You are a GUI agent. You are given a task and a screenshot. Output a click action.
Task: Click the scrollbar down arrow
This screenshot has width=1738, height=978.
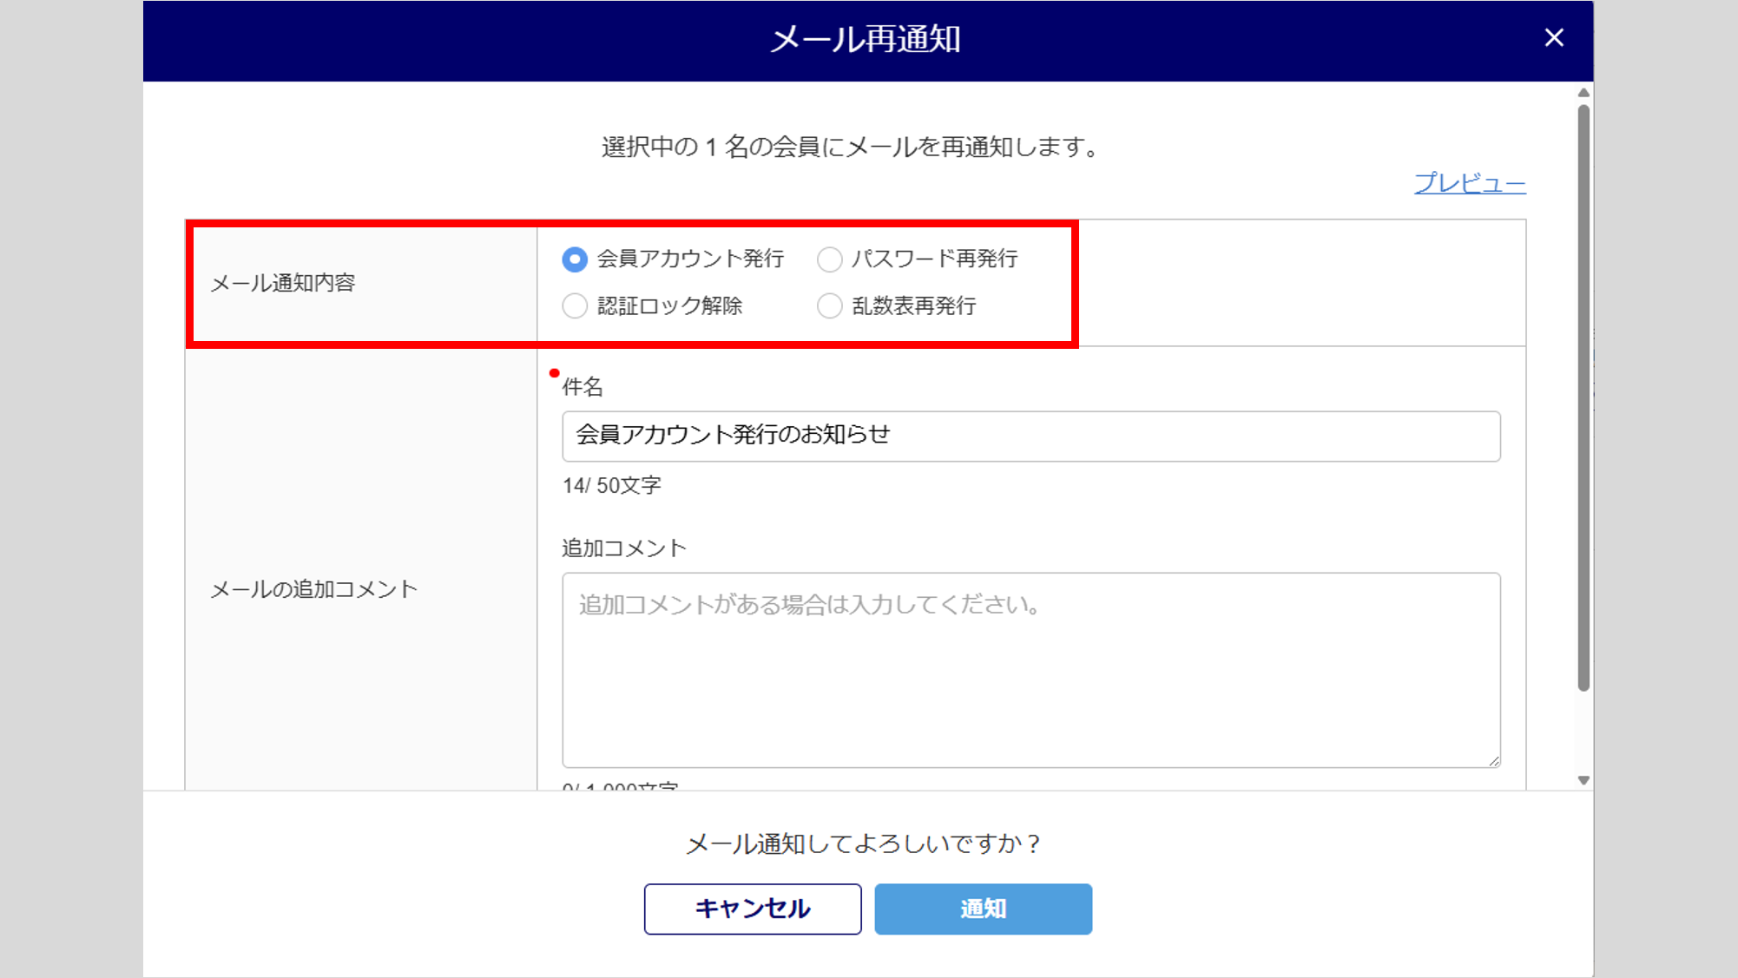[x=1583, y=780]
